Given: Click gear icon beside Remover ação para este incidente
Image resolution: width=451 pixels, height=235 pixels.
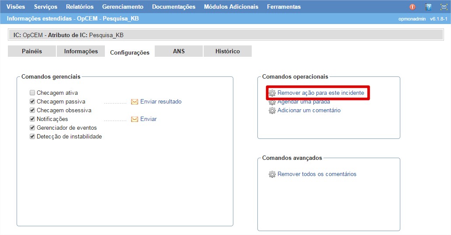Looking at the screenshot, I should click(x=272, y=93).
